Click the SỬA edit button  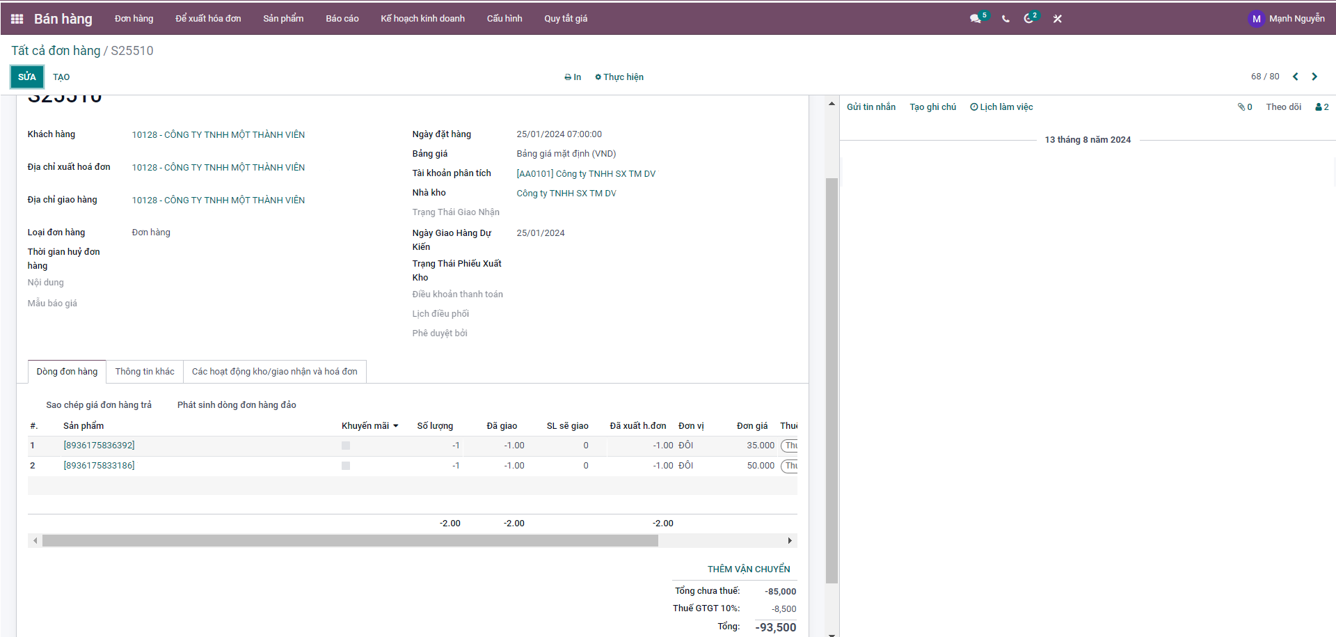point(27,77)
